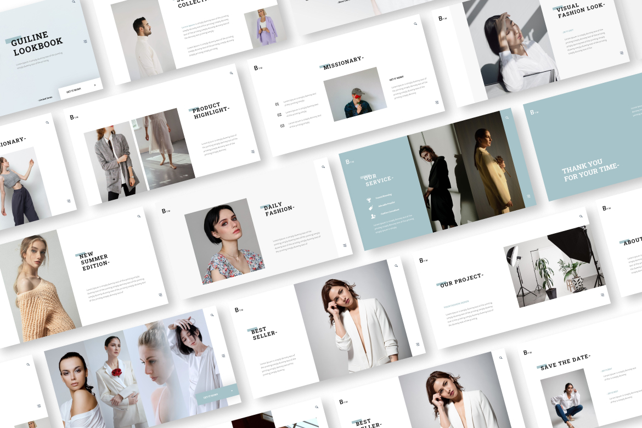Viewport: 642px width, 428px height.
Task: Click the Trusted Branding trophy icon
Action: tap(368, 199)
